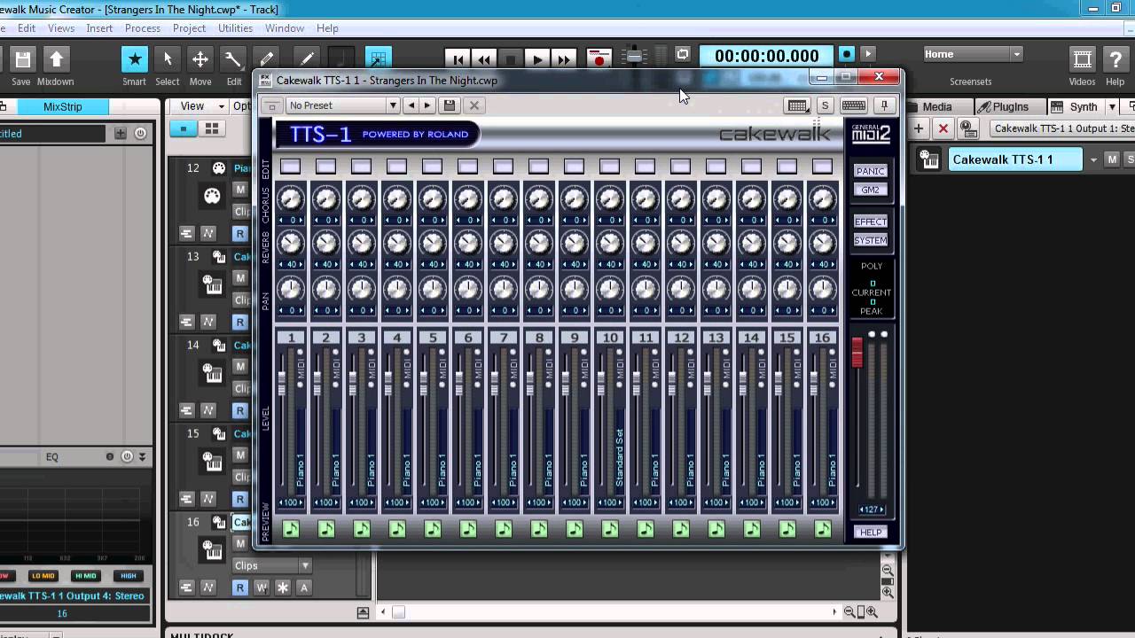This screenshot has height=638, width=1135.
Task: Open the Videos filmstrip icon
Action: [1082, 59]
